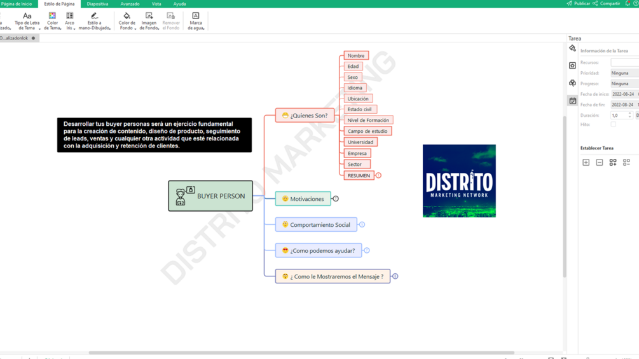Click the remove task minus icon
Image resolution: width=639 pixels, height=359 pixels.
pyautogui.click(x=600, y=163)
